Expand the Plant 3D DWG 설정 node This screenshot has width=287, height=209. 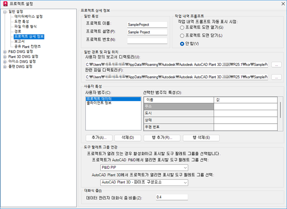[x=5, y=57]
